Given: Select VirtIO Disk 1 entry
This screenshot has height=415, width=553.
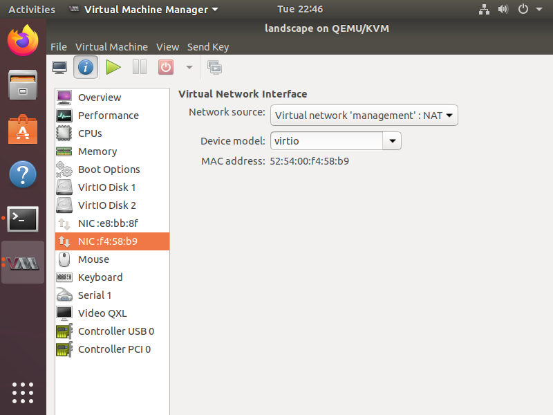Looking at the screenshot, I should click(x=112, y=187).
